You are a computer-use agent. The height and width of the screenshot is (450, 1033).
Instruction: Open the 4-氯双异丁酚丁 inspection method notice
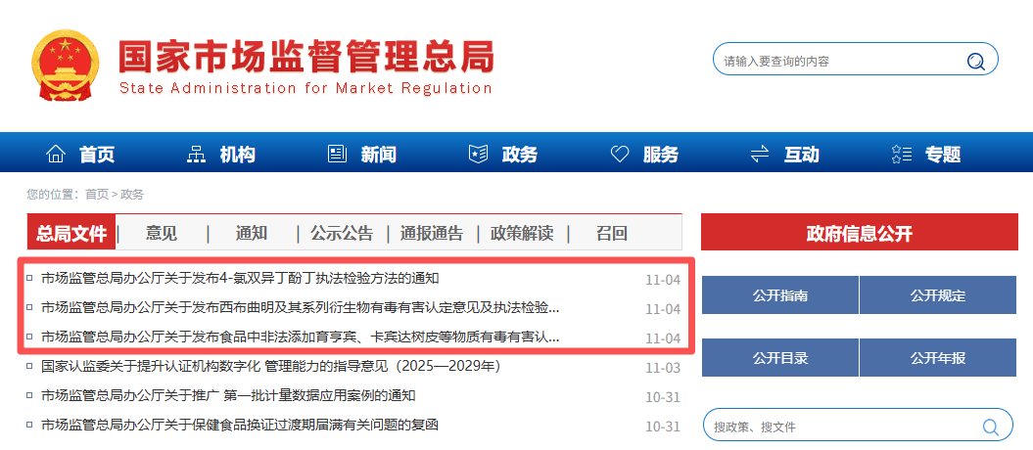coord(239,279)
